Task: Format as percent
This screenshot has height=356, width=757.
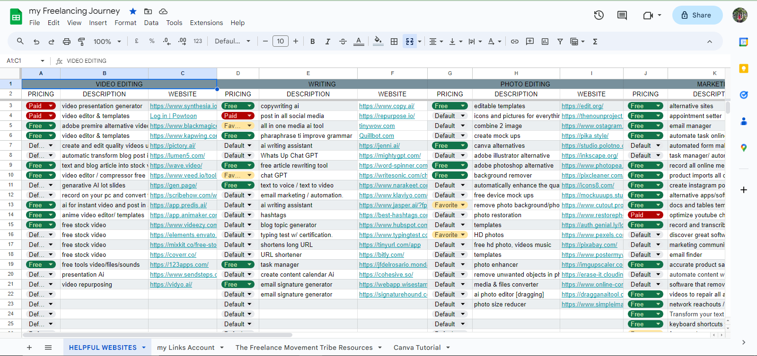Action: 152,41
